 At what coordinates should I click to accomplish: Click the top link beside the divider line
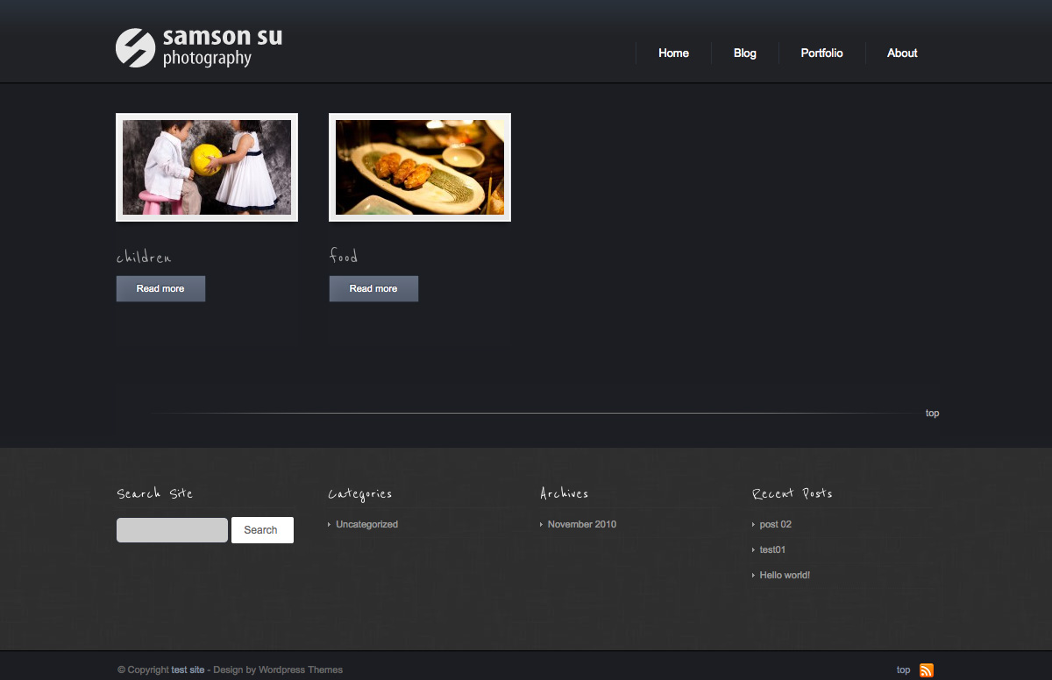[x=932, y=414]
